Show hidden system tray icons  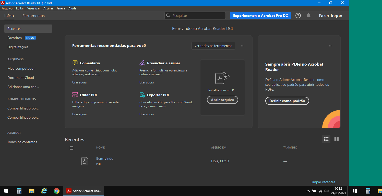308,191
